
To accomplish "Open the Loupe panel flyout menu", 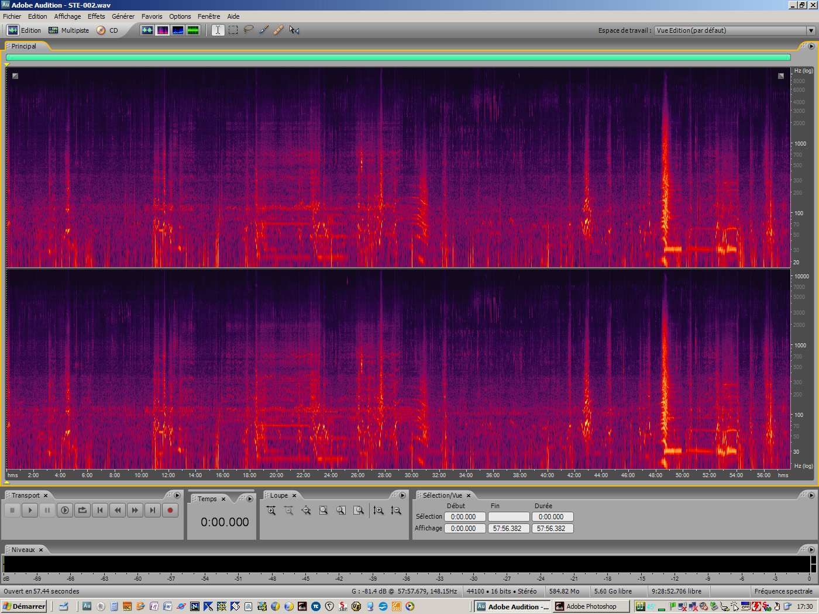I will 402,495.
